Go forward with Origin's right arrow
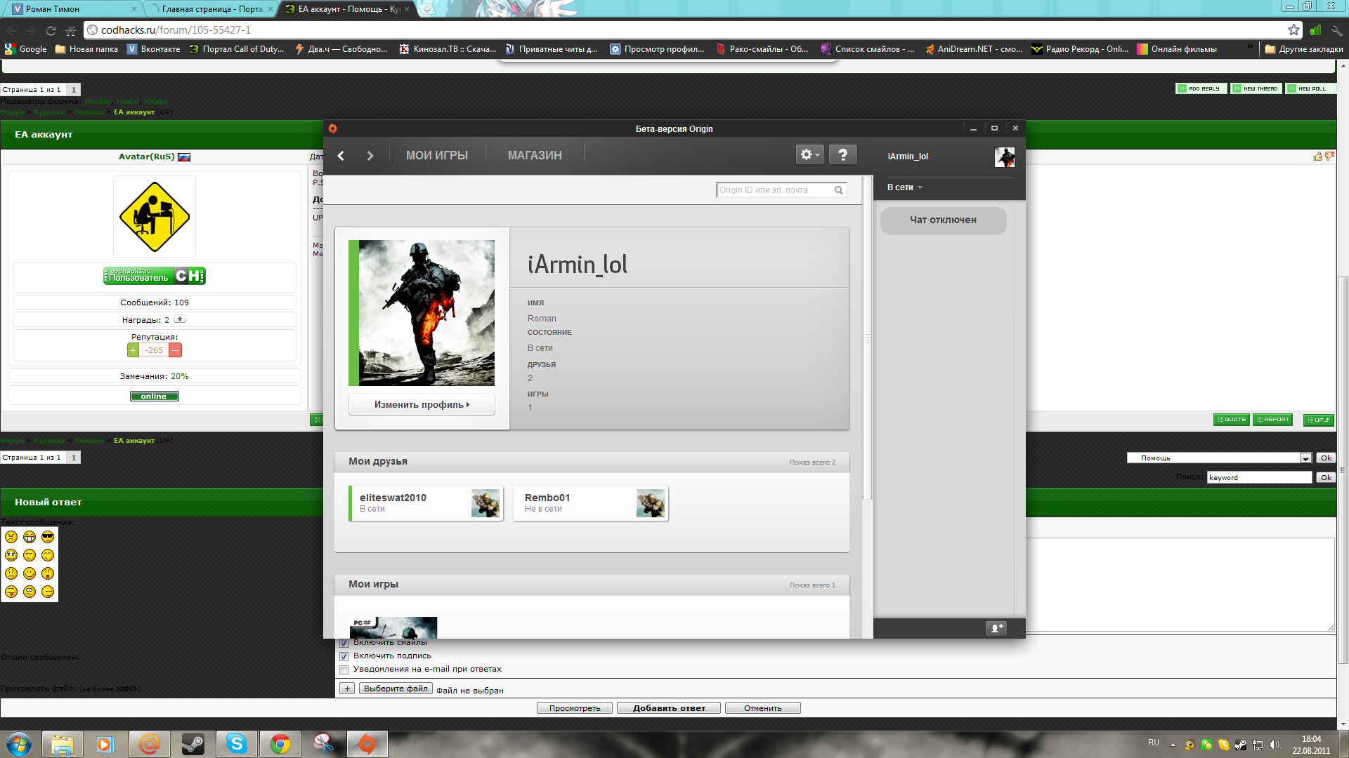 pos(370,155)
